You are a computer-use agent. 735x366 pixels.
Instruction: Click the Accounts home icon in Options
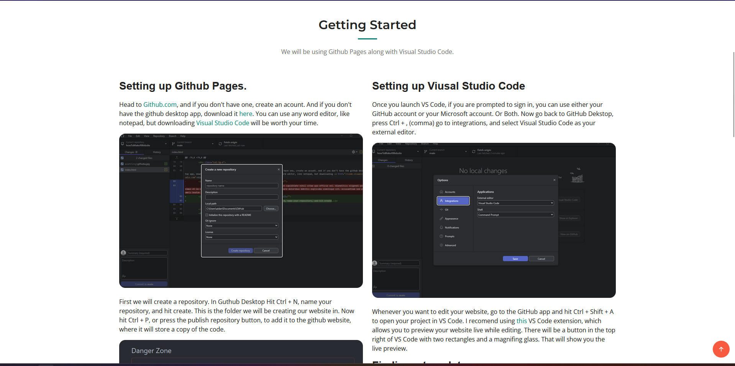[x=441, y=192]
